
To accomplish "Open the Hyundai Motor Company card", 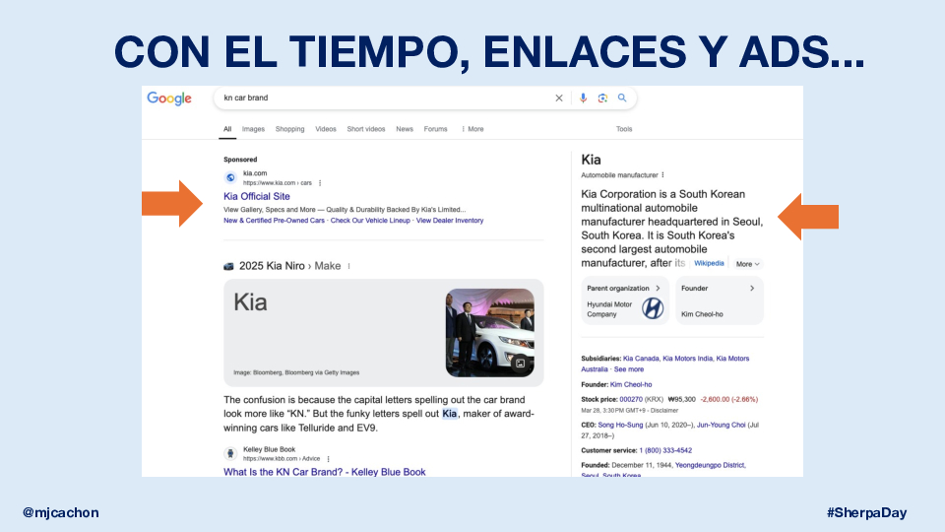I will click(625, 301).
